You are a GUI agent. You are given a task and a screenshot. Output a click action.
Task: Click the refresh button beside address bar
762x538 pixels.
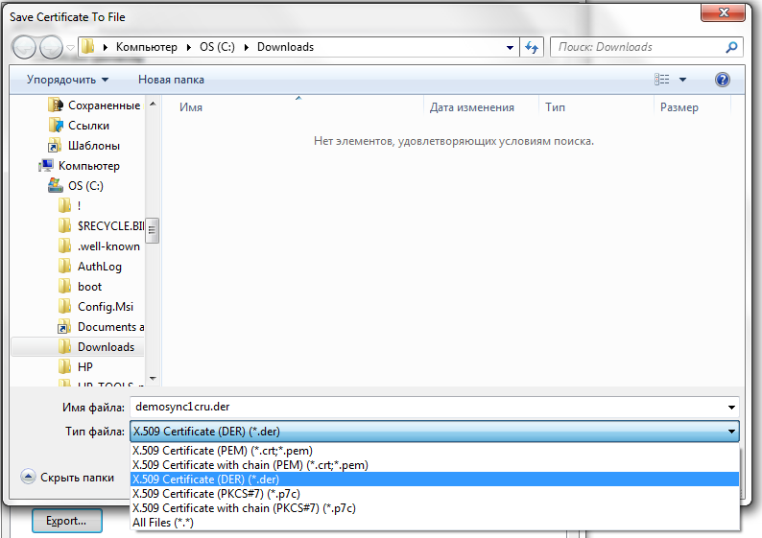[533, 47]
